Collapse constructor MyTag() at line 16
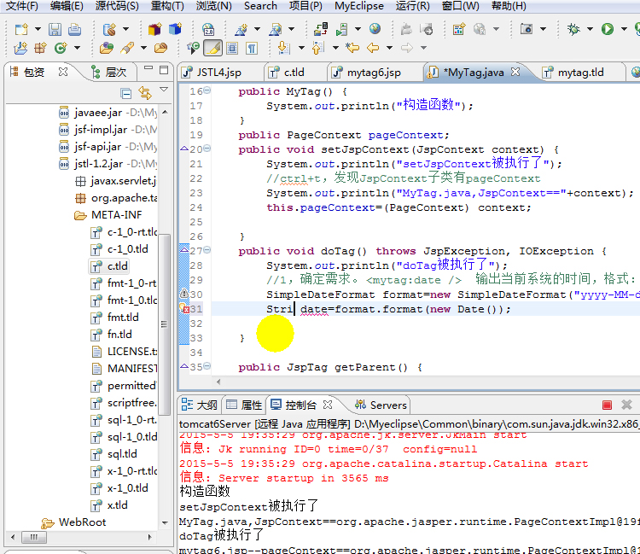Screen dimensions: 640x554 [x=207, y=90]
